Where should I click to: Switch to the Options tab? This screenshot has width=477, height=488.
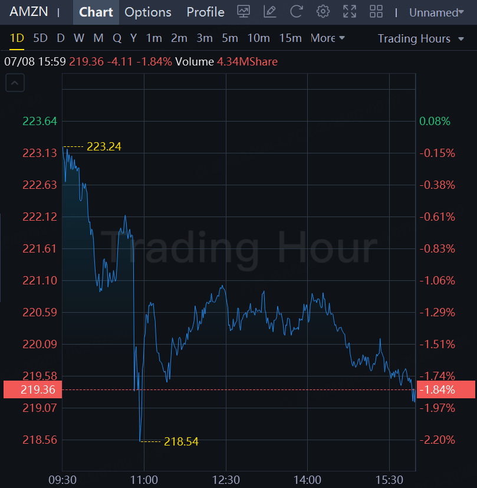pyautogui.click(x=148, y=12)
